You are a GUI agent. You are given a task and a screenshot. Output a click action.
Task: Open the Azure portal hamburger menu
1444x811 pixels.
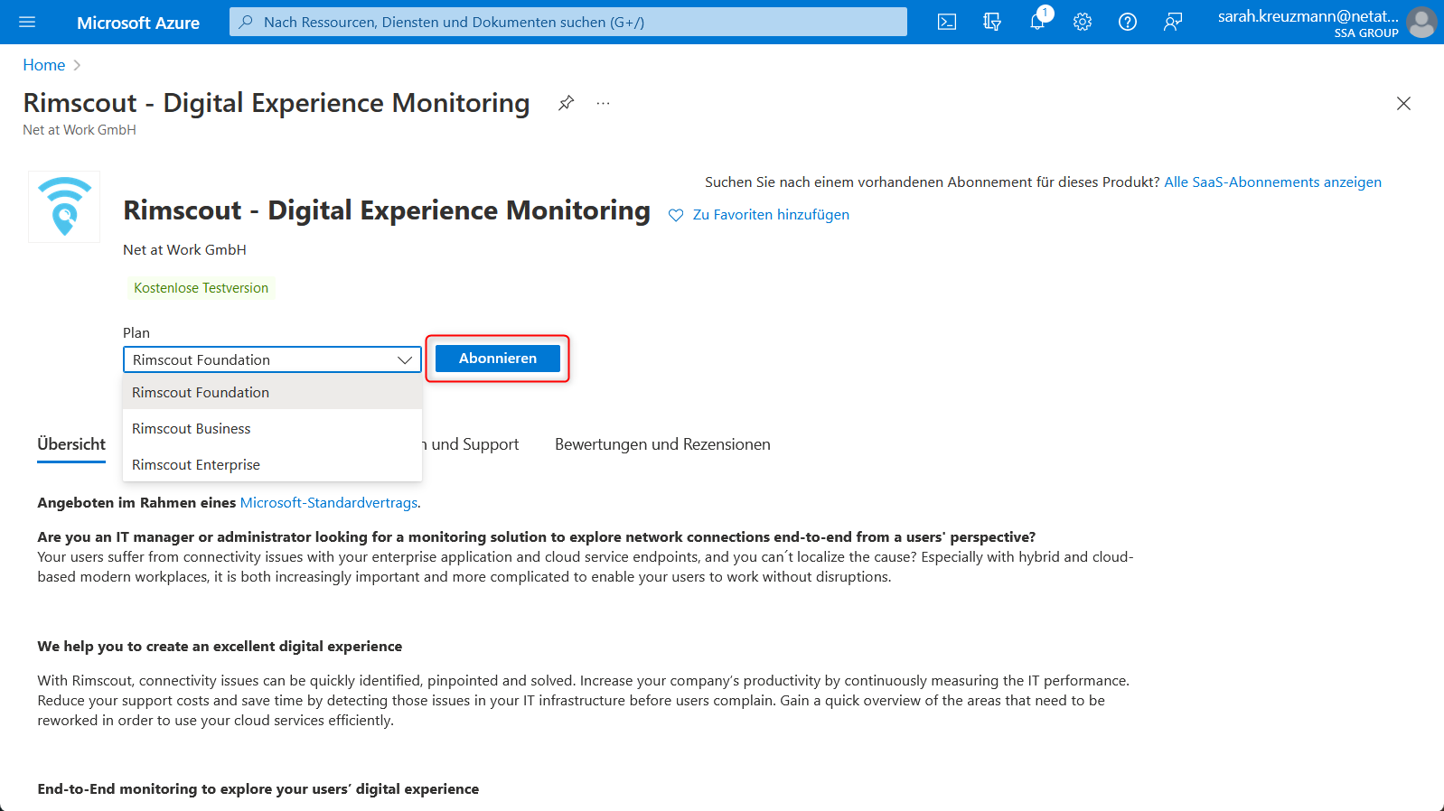[27, 22]
